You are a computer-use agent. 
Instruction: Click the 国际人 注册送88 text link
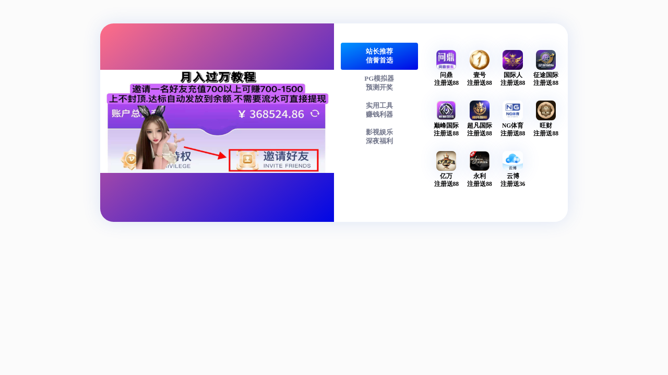pos(512,79)
